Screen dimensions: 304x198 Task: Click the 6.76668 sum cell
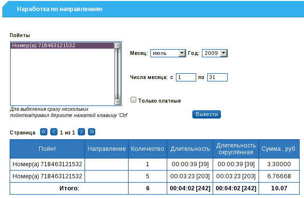pos(278,176)
